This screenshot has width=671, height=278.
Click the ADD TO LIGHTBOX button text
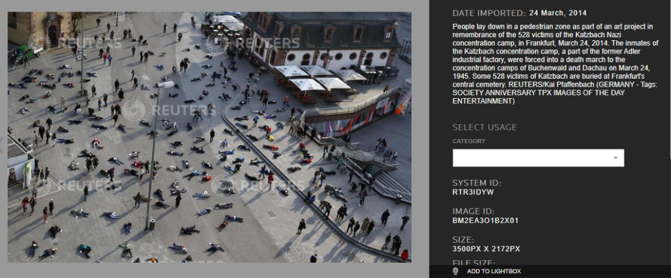tap(494, 271)
